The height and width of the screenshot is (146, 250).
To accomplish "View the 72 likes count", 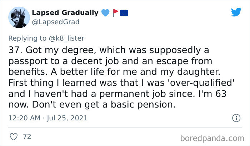I will [27, 136].
